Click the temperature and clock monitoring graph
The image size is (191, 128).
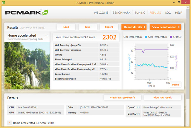point(152,62)
